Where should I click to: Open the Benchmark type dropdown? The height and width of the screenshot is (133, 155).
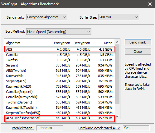(x=46, y=17)
